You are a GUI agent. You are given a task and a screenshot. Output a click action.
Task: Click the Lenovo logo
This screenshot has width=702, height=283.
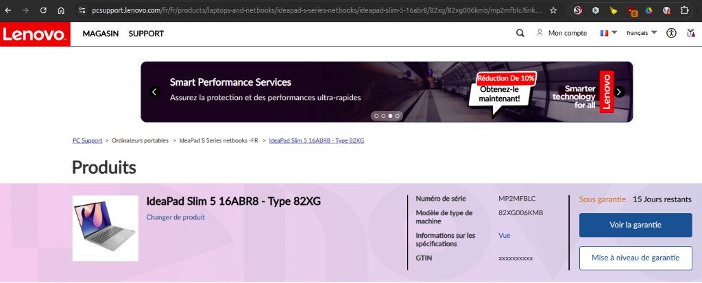[x=35, y=34]
